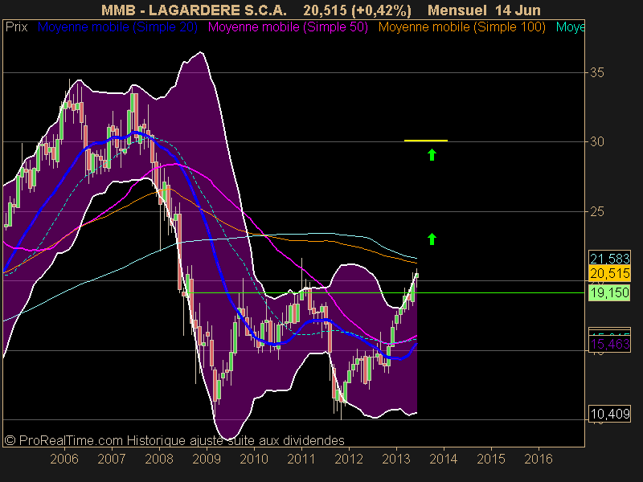Viewport: 643px width, 482px height.
Task: Click the orange 20,515 current price label
Action: [609, 273]
